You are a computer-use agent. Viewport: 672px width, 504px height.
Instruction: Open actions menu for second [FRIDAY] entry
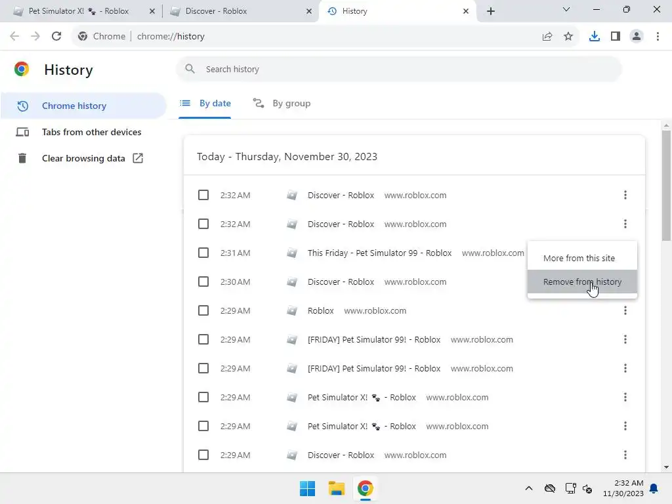pos(625,368)
